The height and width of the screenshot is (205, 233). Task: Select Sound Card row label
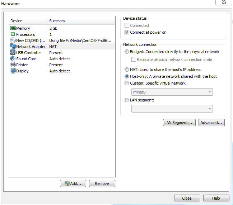pyautogui.click(x=26, y=59)
